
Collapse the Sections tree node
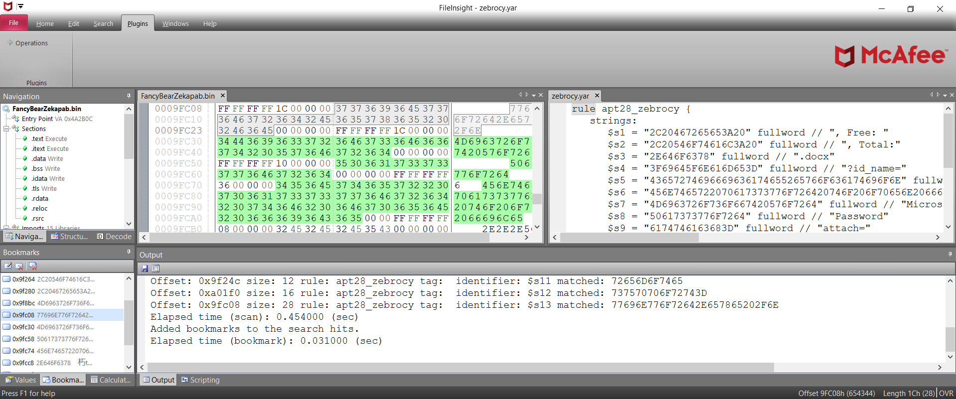pyautogui.click(x=6, y=129)
